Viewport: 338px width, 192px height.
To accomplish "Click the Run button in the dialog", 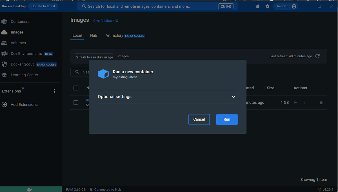I will pyautogui.click(x=227, y=119).
